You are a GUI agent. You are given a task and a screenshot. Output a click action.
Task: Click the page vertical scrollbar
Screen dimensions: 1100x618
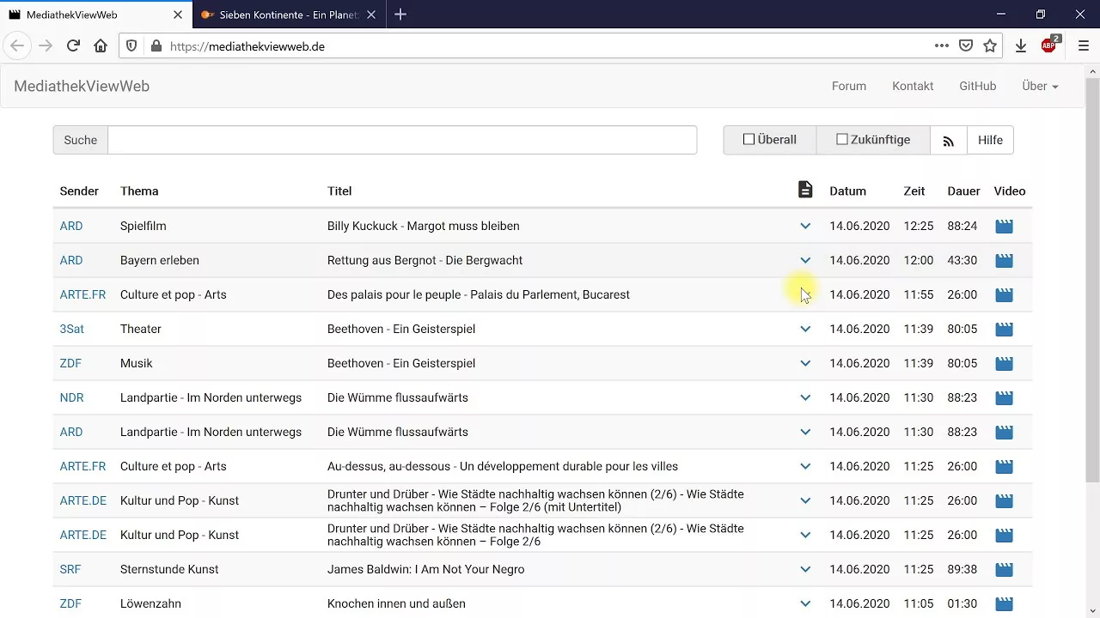click(x=1092, y=279)
